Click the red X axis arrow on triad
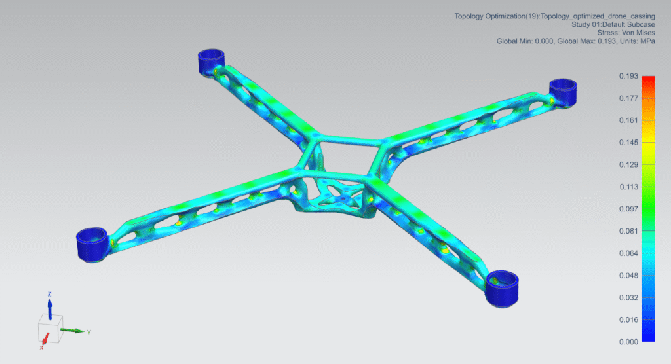Image resolution: width=671 pixels, height=364 pixels. (44, 340)
